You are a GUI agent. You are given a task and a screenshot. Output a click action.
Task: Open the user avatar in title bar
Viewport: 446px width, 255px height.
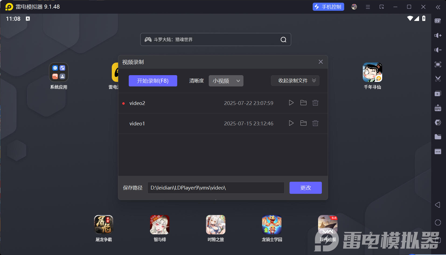(354, 7)
